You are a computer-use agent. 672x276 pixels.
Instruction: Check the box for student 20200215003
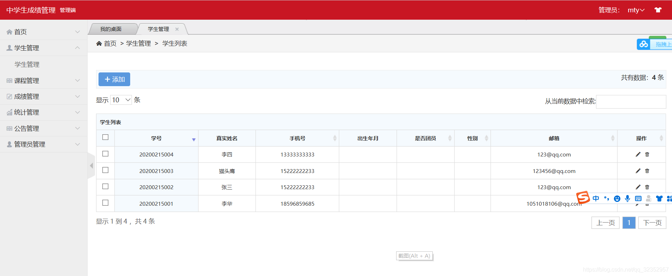pyautogui.click(x=105, y=170)
